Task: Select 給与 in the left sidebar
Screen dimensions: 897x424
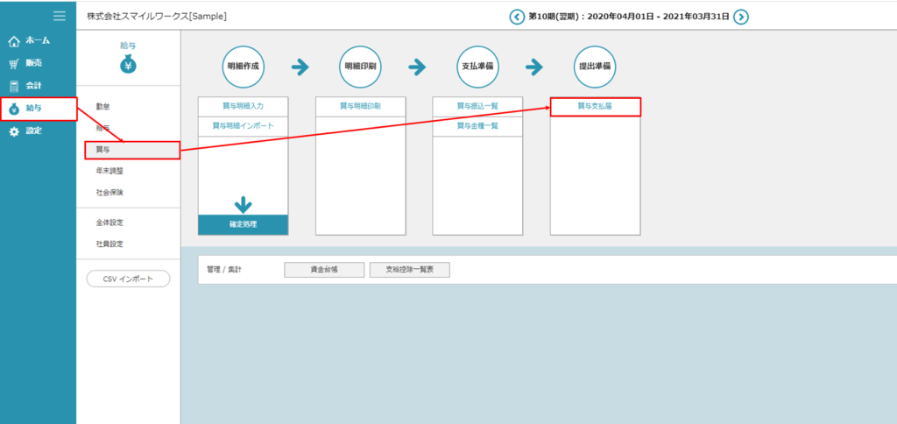Action: click(x=38, y=108)
